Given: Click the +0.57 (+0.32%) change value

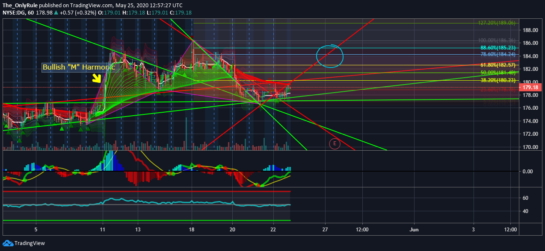Looking at the screenshot, I should 78,12.
